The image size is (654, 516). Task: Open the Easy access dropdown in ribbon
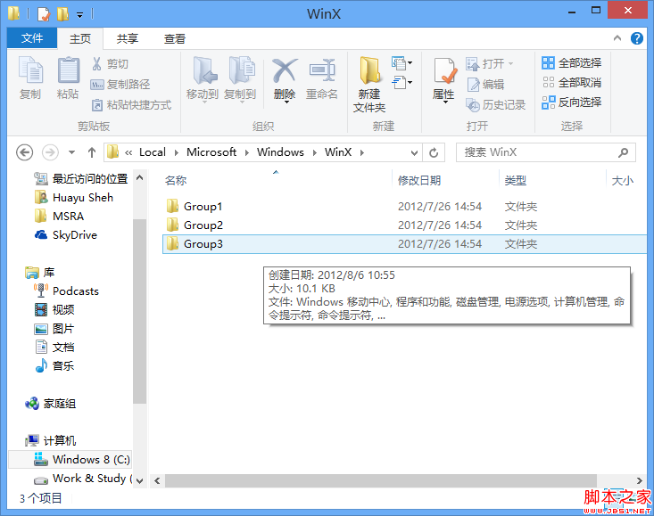402,83
